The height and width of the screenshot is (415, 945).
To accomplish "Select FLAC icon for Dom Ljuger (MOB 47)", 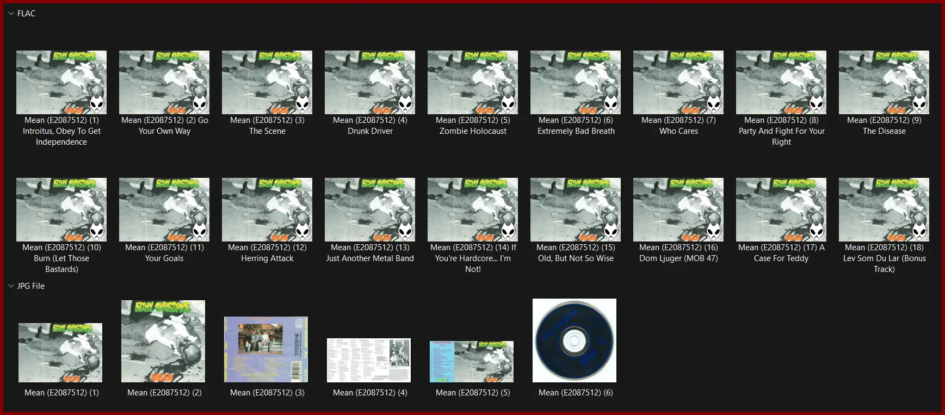I will [x=678, y=209].
